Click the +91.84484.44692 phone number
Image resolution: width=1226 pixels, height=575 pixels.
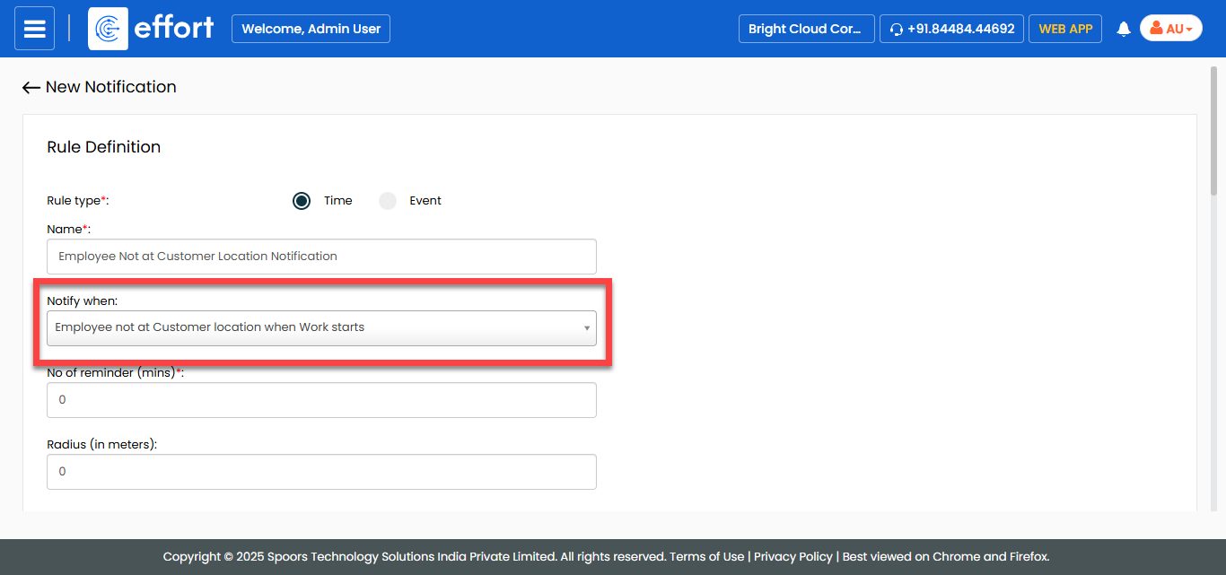pos(960,29)
